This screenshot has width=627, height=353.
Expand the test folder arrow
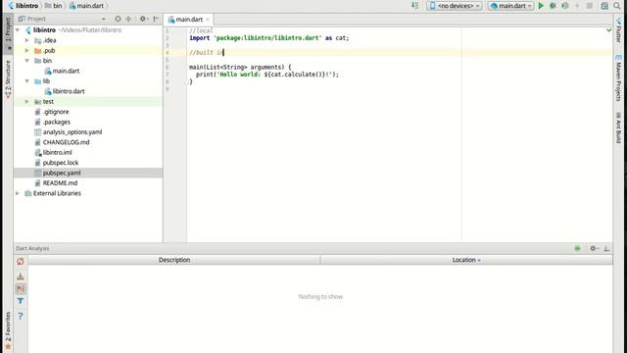point(27,102)
